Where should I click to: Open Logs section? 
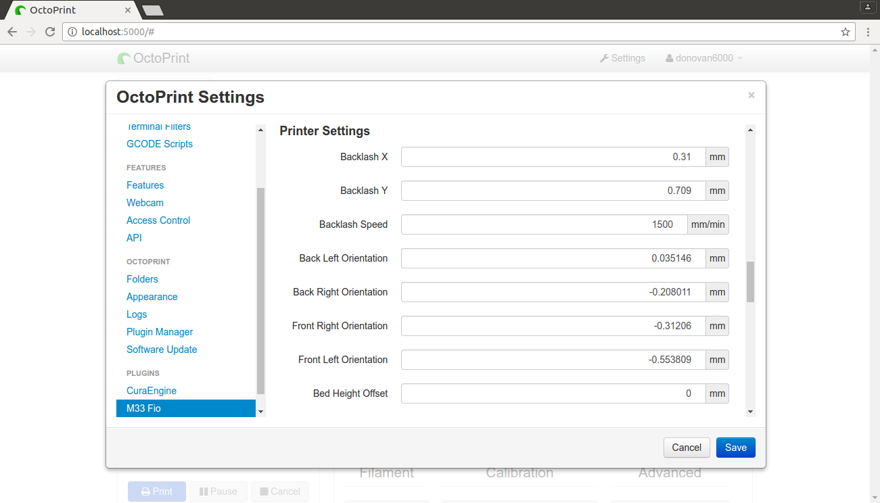137,314
